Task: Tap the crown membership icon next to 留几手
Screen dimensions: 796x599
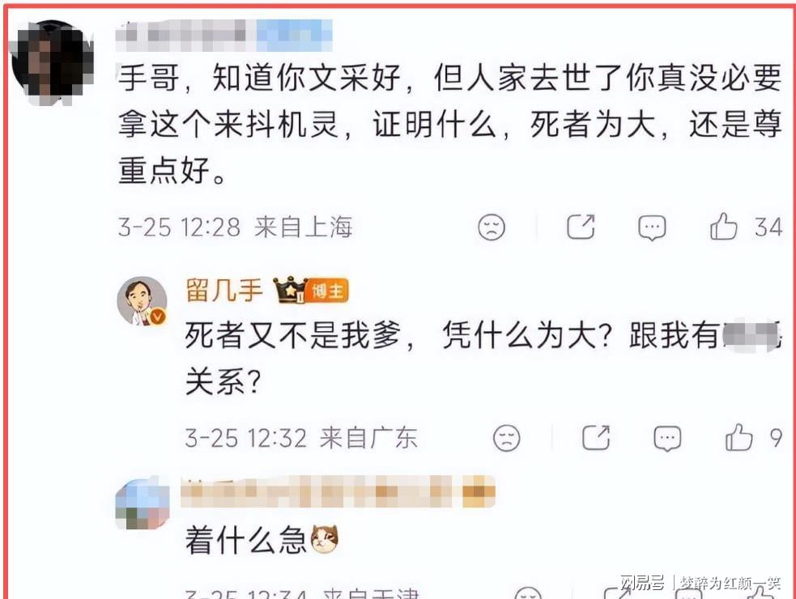Action: (x=290, y=290)
